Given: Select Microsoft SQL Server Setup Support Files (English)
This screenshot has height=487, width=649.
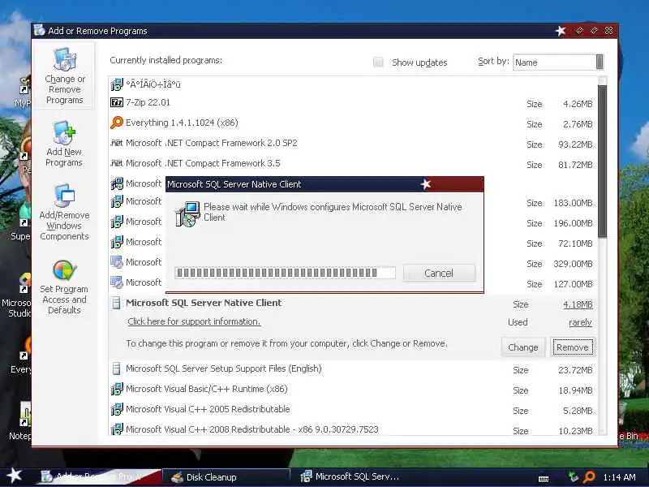Looking at the screenshot, I should click(224, 368).
